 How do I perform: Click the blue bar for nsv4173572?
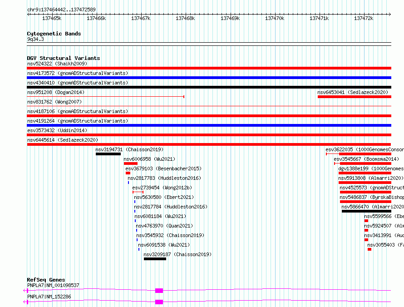pyautogui.click(x=209, y=78)
